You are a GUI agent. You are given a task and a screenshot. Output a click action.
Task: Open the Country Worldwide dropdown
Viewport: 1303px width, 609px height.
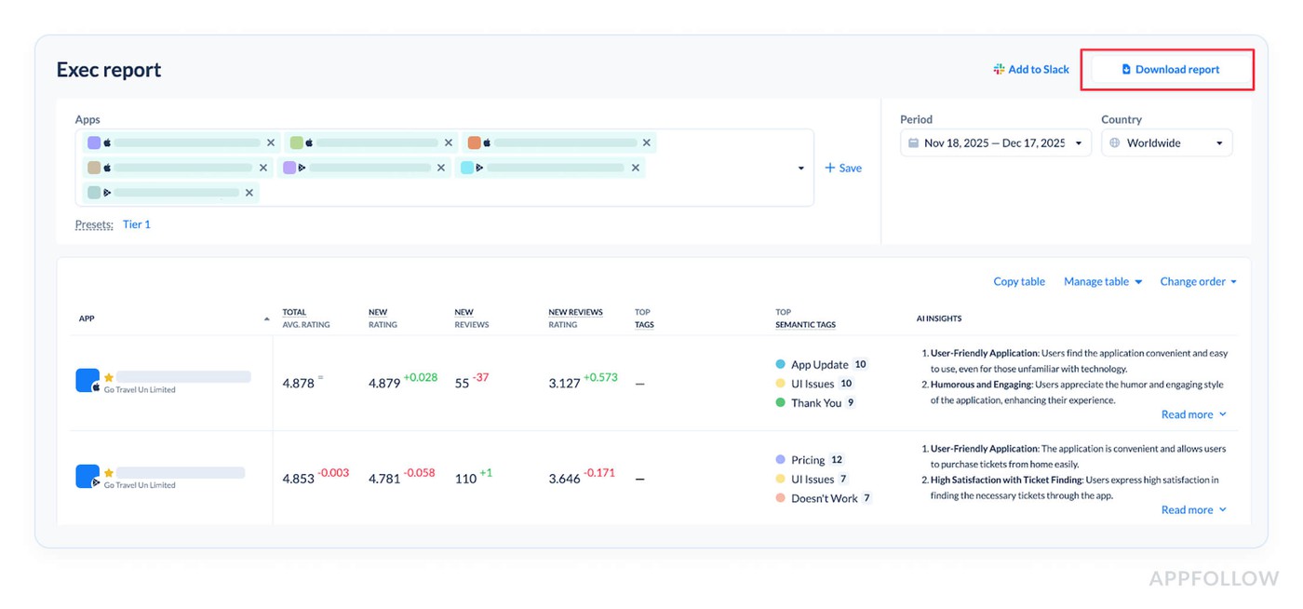pos(1166,143)
